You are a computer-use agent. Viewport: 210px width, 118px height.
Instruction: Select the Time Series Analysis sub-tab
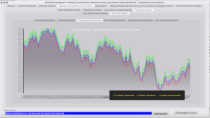pyautogui.click(x=143, y=10)
